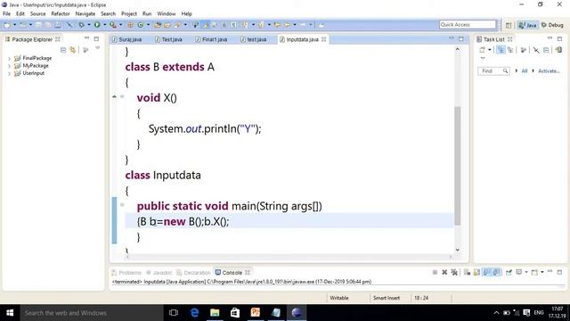Open the Refactor menu
The height and width of the screenshot is (321, 570).
tap(61, 14)
